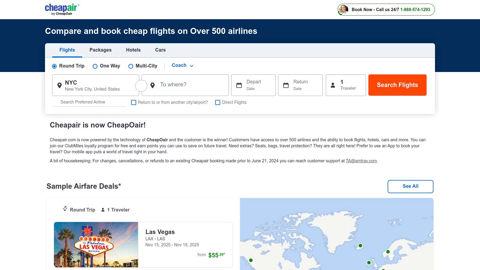
Task: Open the 1 Traveler selector
Action: tap(348, 85)
